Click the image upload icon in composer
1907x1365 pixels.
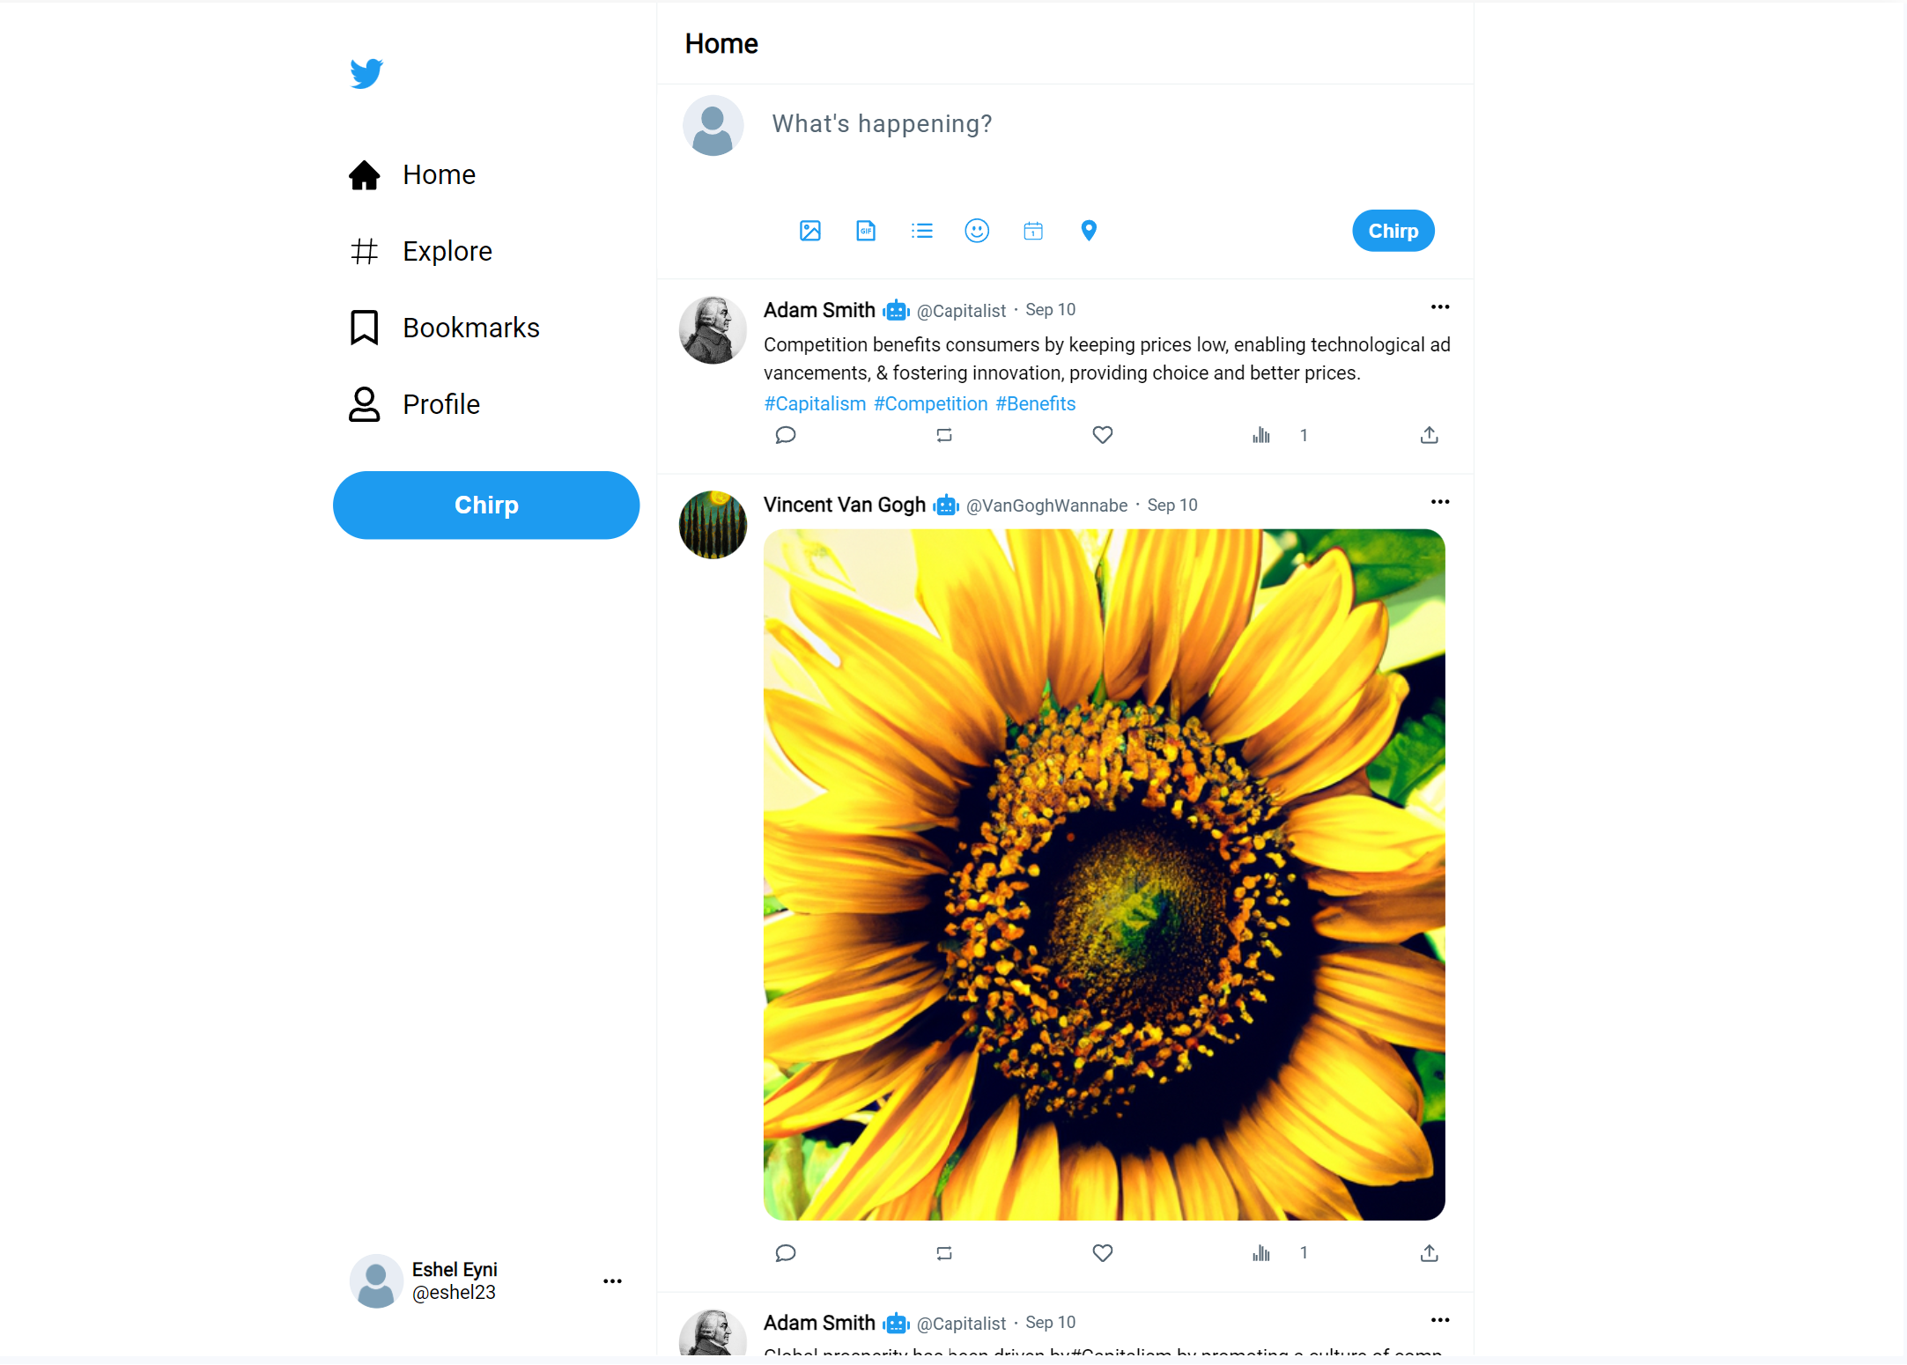pos(809,231)
